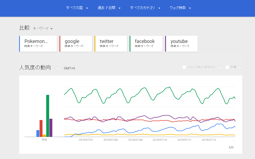This screenshot has width=255, height=159.
Task: Open the ウェブ検索 search type dropdown
Action: 180,8
